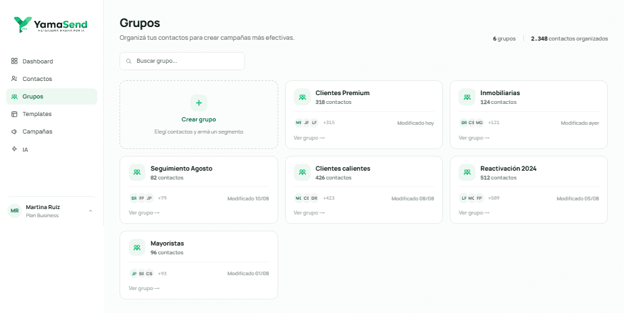Click the 6 grupos counter
Screen dimensions: 624x313
pyautogui.click(x=504, y=38)
